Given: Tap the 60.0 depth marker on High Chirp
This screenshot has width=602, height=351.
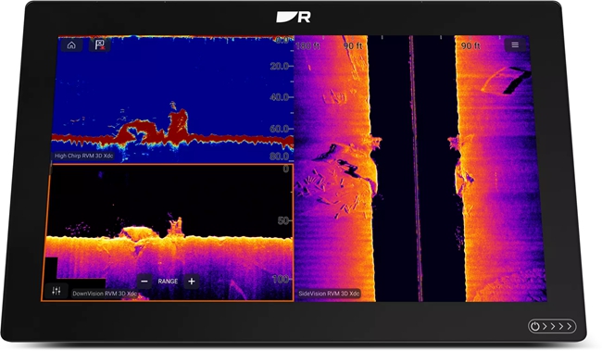Looking at the screenshot, I should [279, 129].
